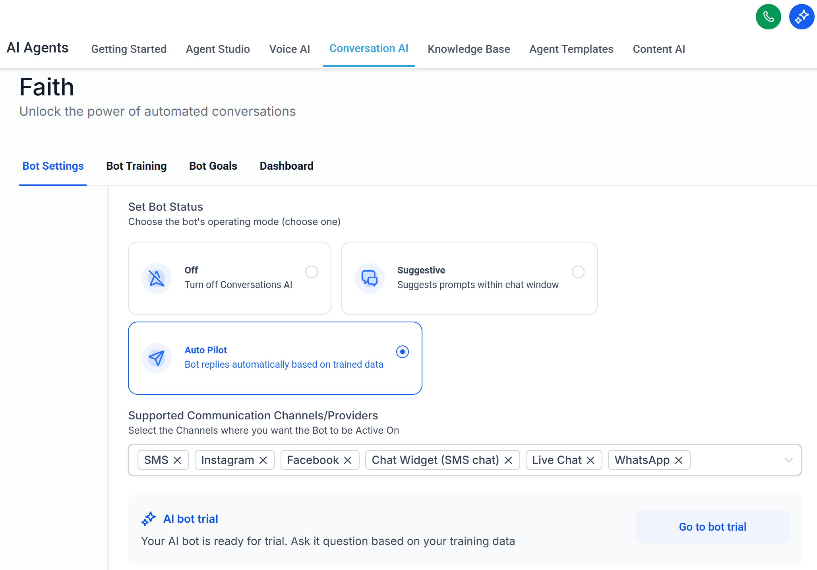
Task: Remove the Instagram channel tag
Action: [x=263, y=460]
